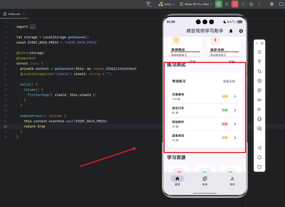Stop the running app with the red square
285x207 pixels.
coord(235,4)
